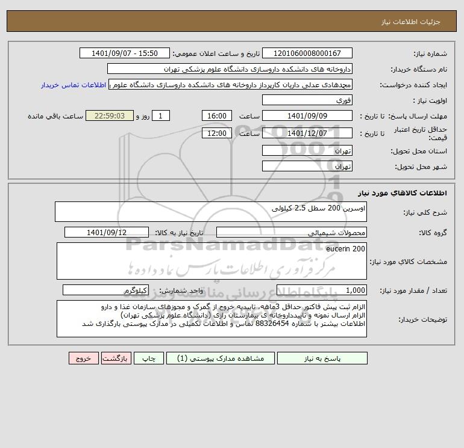This screenshot has width=464, height=448.
Task: Click the deadline time field 16:00
Action: click(216, 116)
